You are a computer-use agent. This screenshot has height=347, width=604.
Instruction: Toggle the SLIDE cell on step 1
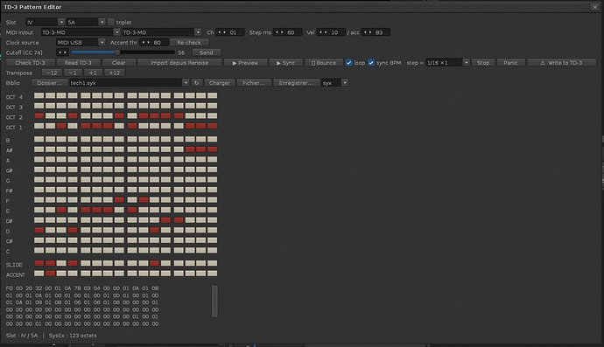39,263
